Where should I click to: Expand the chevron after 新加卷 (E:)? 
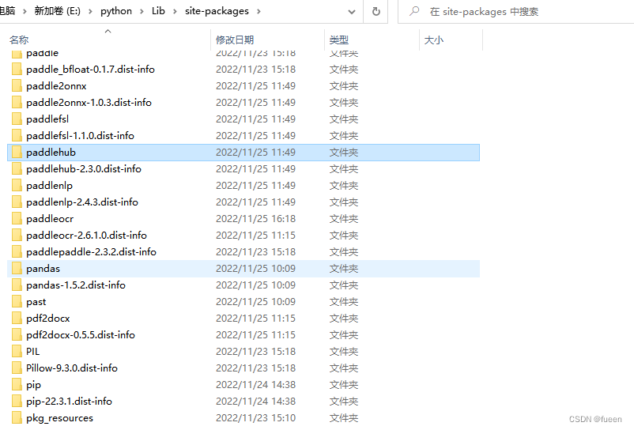(91, 11)
